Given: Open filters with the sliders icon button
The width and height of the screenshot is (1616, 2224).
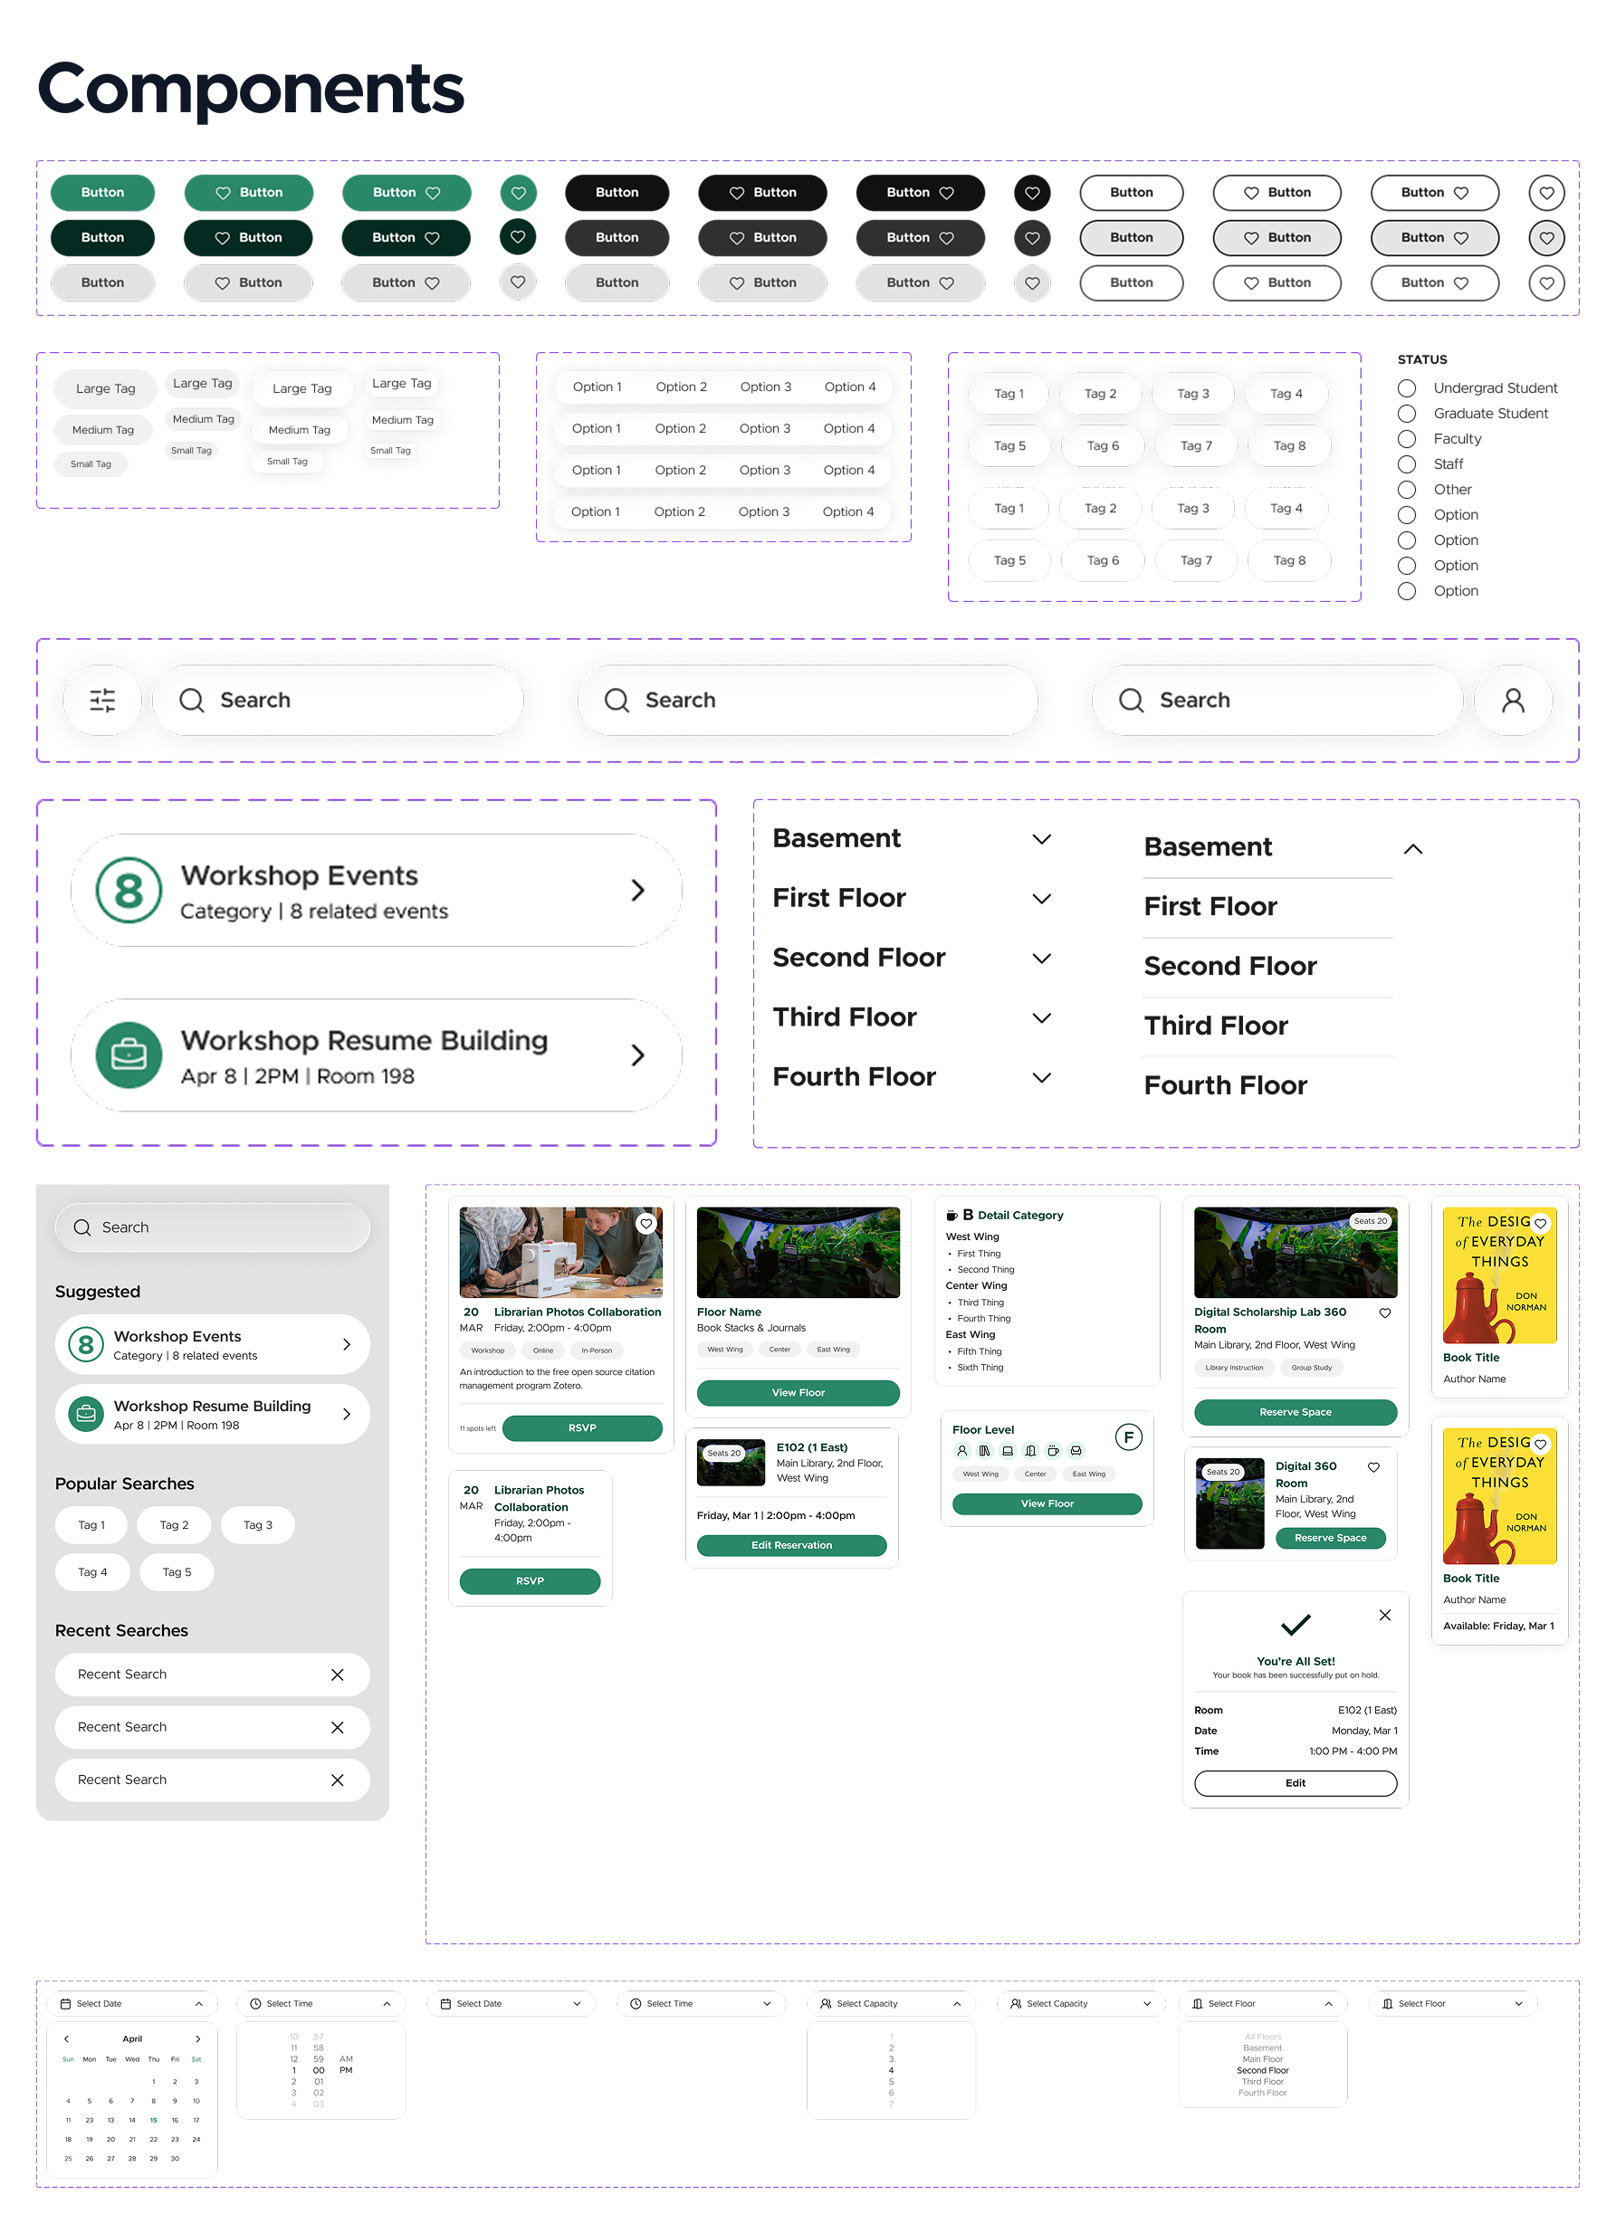Looking at the screenshot, I should [103, 701].
